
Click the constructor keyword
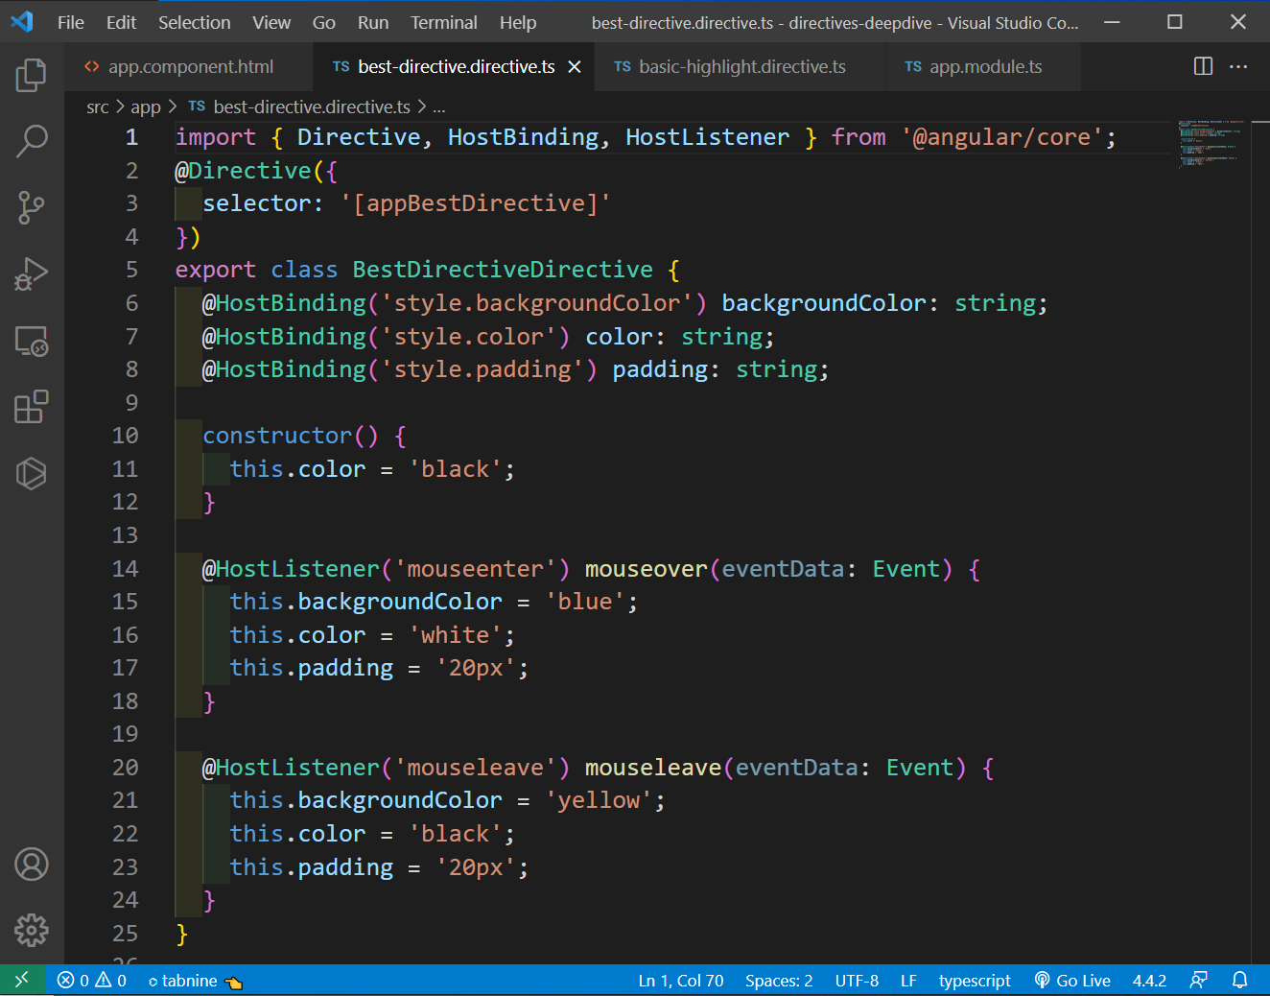pos(277,436)
